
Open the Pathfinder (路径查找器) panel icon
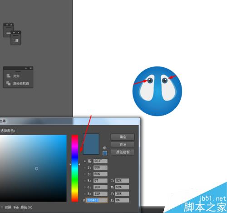click(x=9, y=83)
